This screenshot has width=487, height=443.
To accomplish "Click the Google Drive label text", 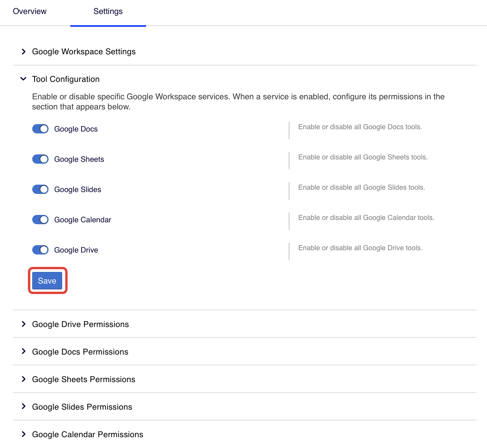I will pos(76,250).
